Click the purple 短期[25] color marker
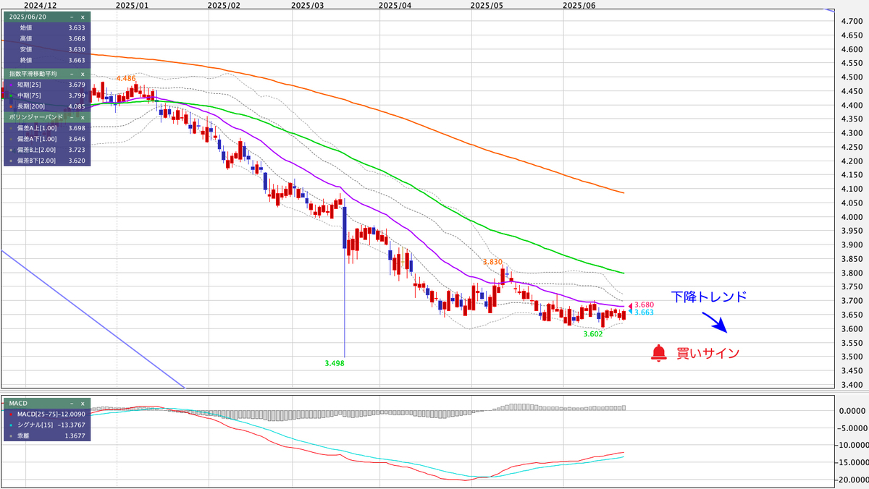This screenshot has height=489, width=869. [10, 85]
